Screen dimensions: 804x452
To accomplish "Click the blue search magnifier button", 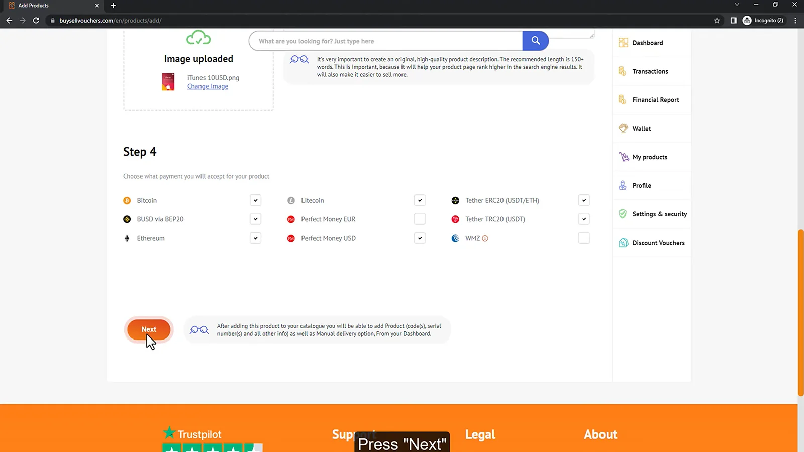I will 535,41.
